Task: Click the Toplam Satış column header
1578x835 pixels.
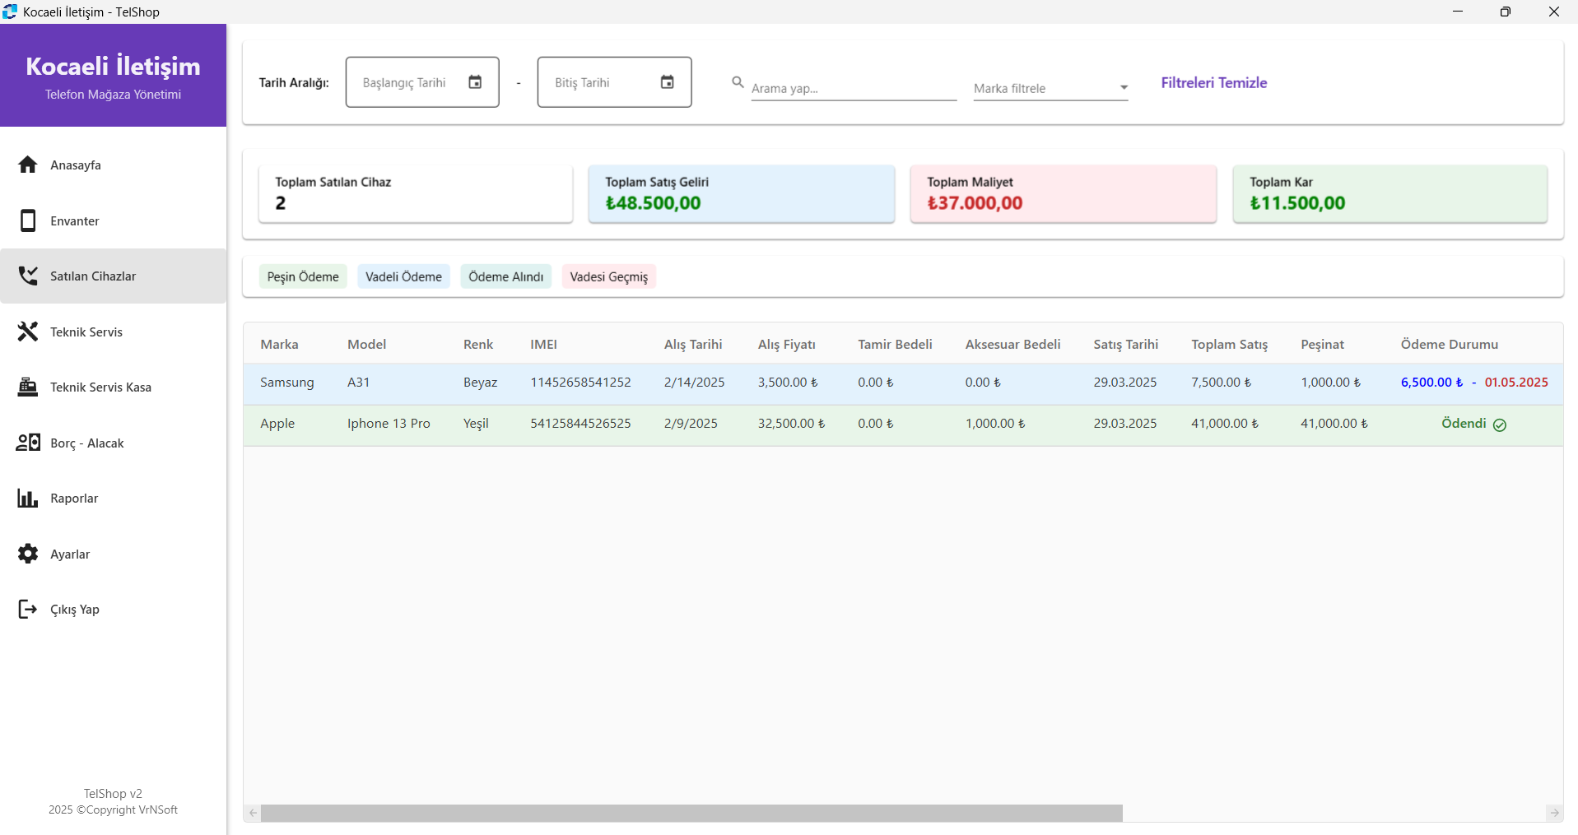Action: (x=1229, y=344)
